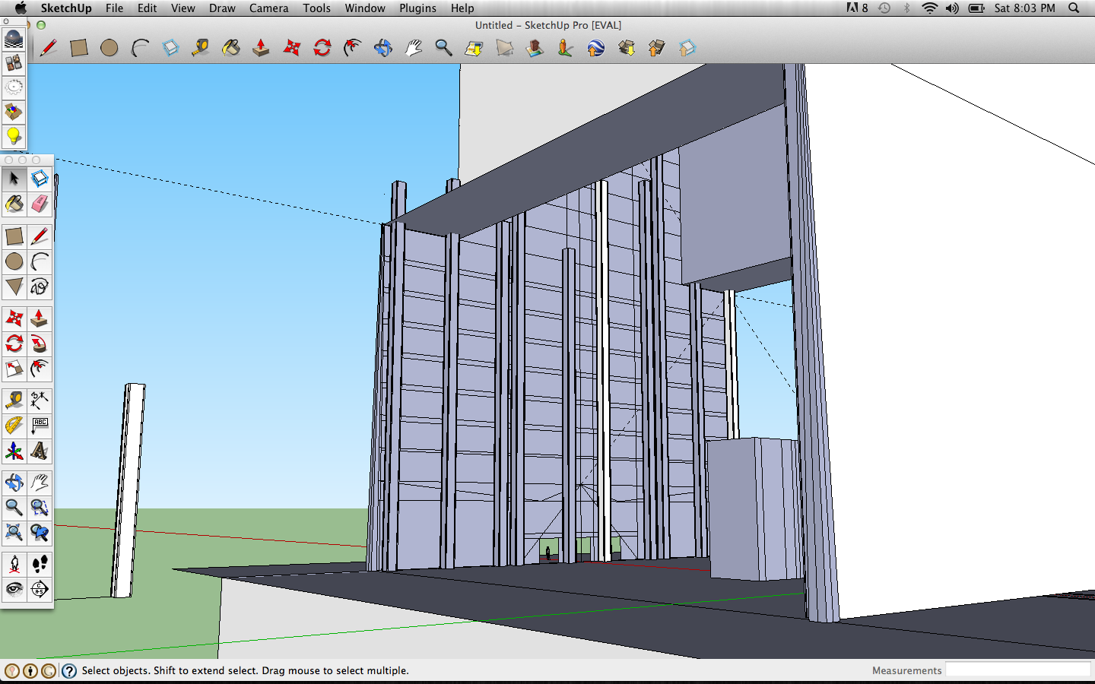Select the Zoom Extents tool

tap(14, 533)
